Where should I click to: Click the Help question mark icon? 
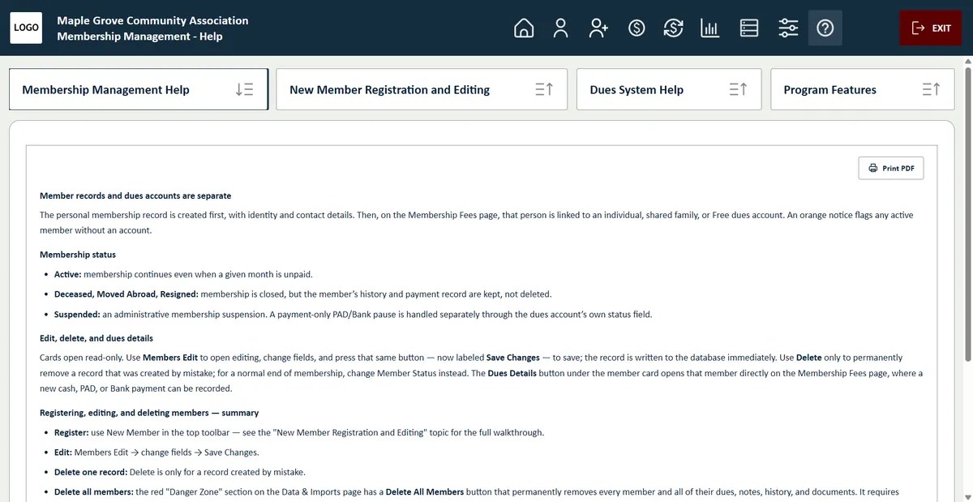825,28
